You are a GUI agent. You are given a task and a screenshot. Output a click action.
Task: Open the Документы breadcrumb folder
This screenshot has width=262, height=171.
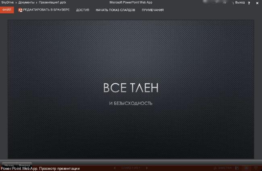click(x=26, y=2)
